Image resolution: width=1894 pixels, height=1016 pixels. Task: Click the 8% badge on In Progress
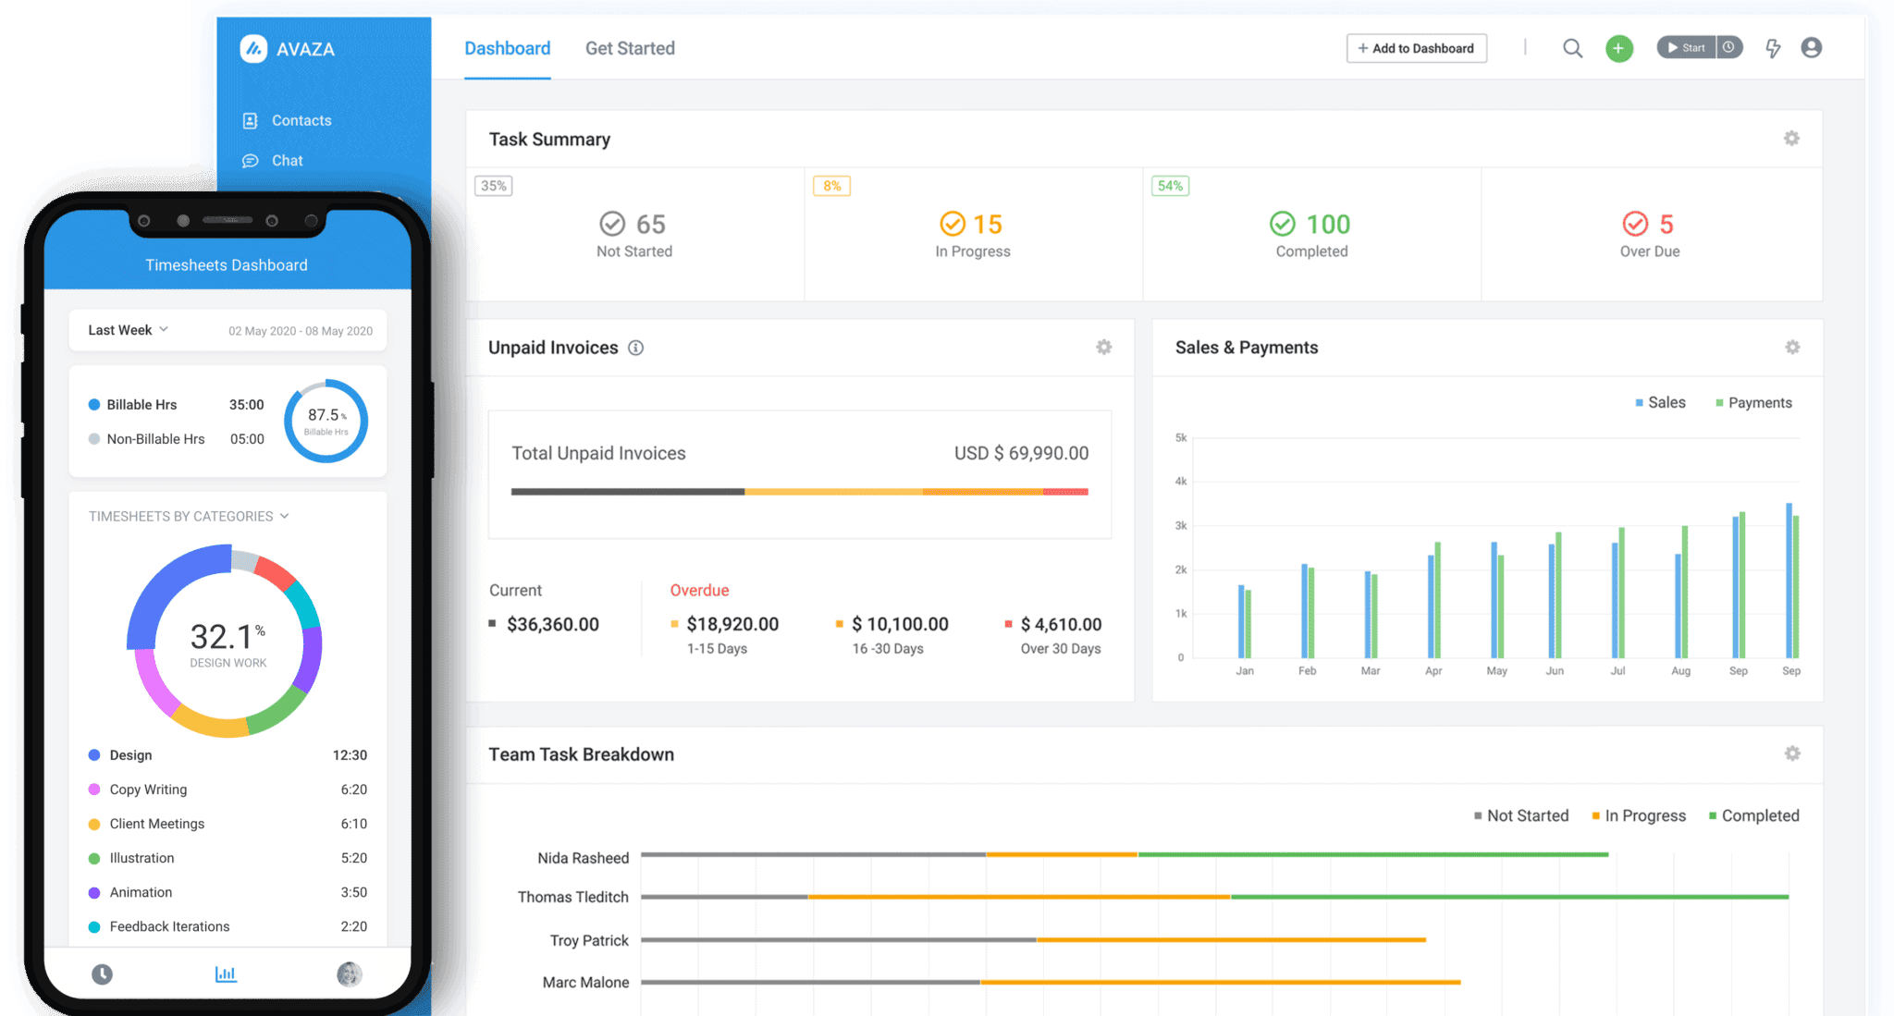[x=831, y=186]
